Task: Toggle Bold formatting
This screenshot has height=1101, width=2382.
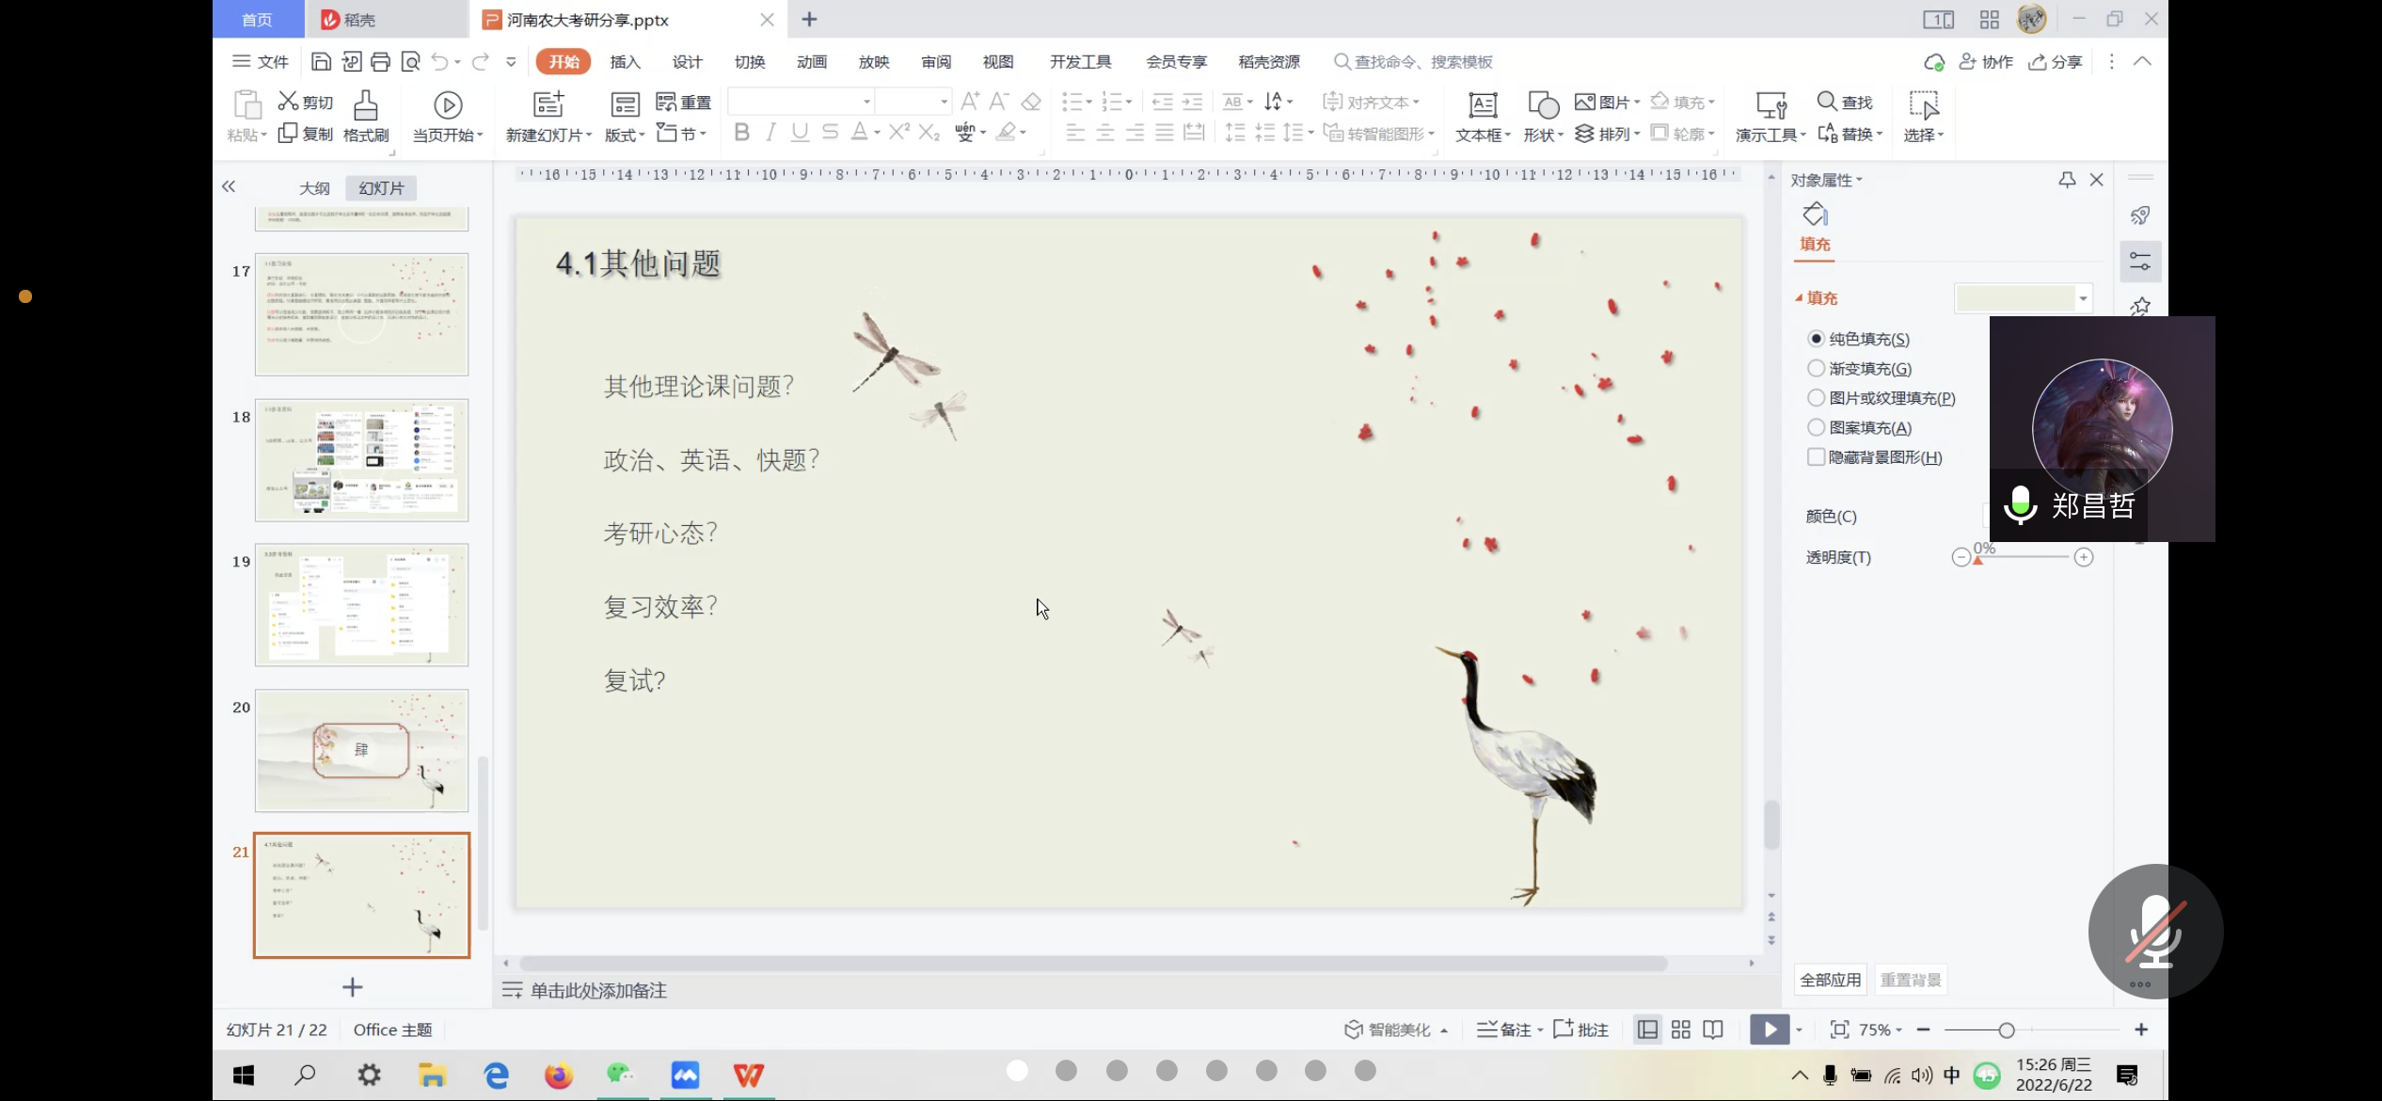Action: tap(741, 133)
